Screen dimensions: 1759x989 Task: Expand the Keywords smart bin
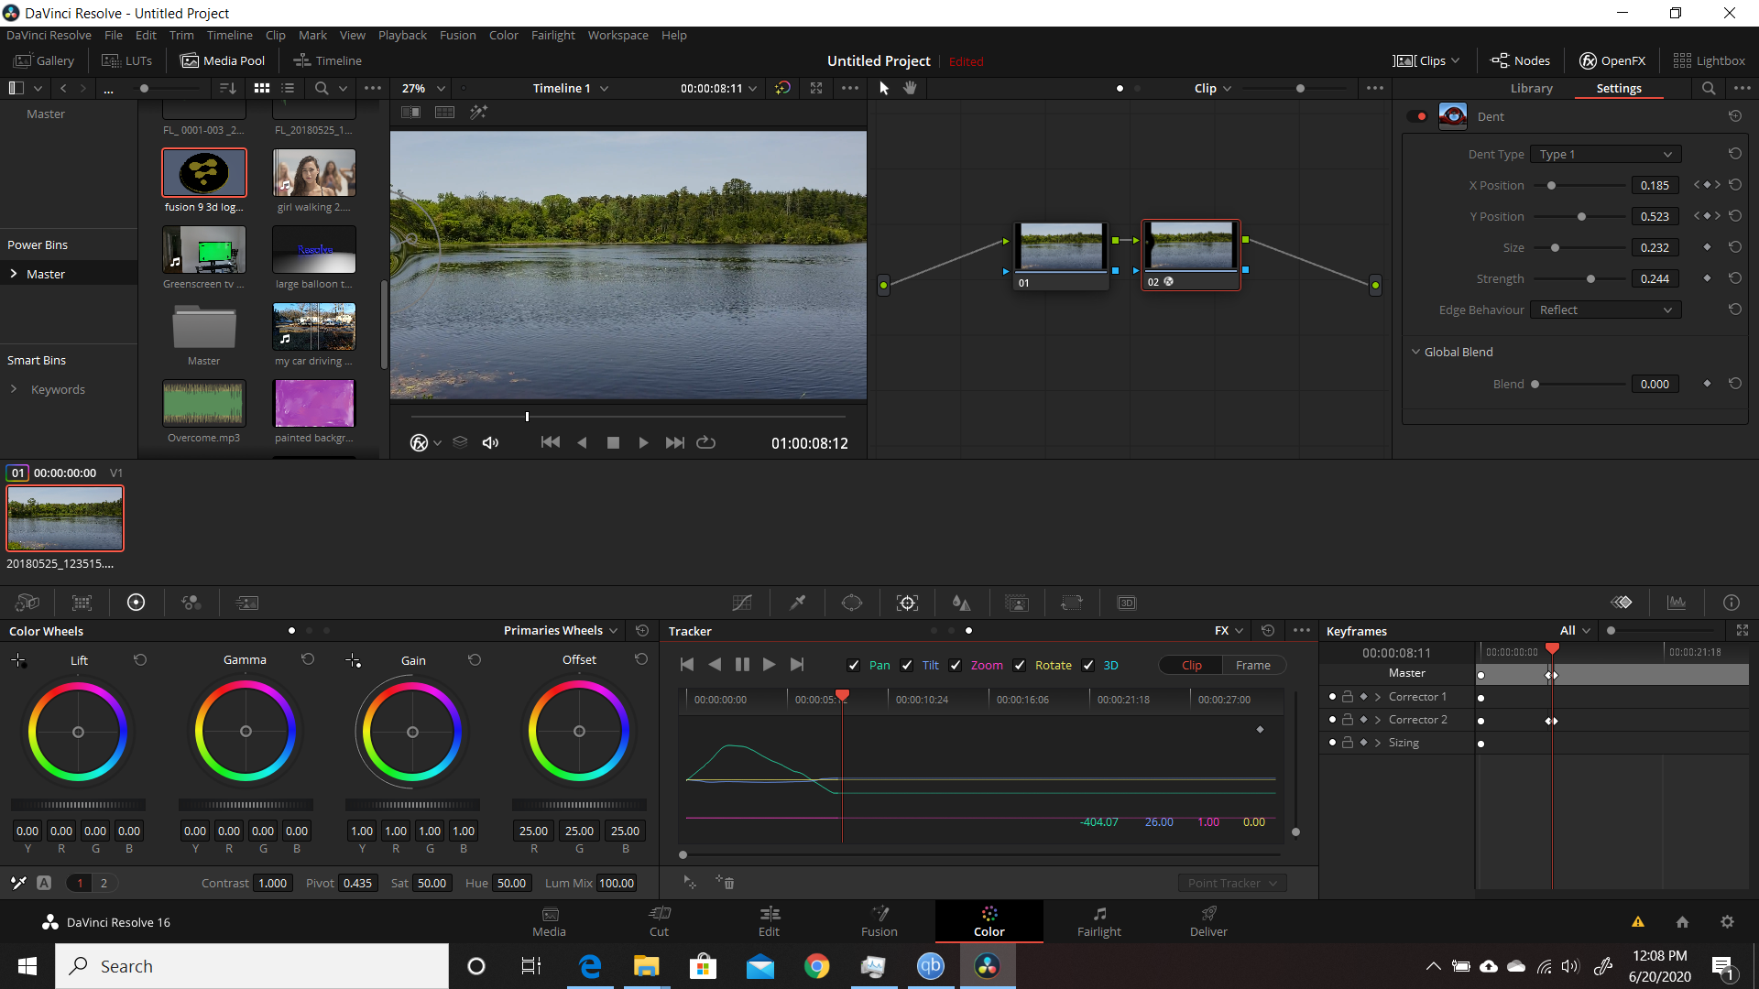click(14, 389)
